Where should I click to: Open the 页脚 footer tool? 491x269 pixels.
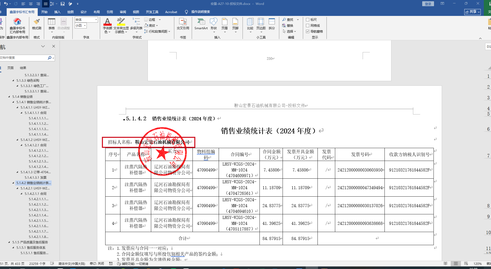point(235,25)
